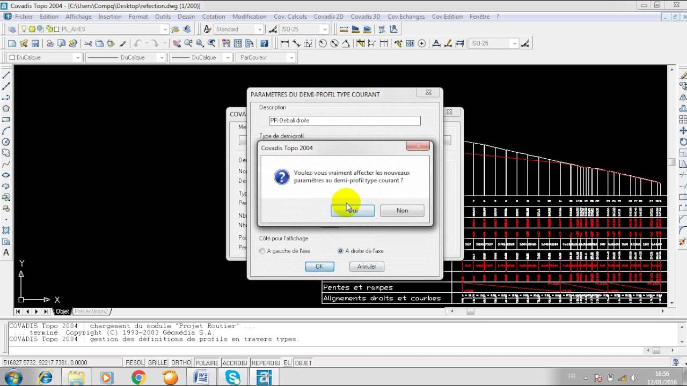Open the Cov.Calculs menu
Viewport: 687px width, 386px height.
point(290,17)
